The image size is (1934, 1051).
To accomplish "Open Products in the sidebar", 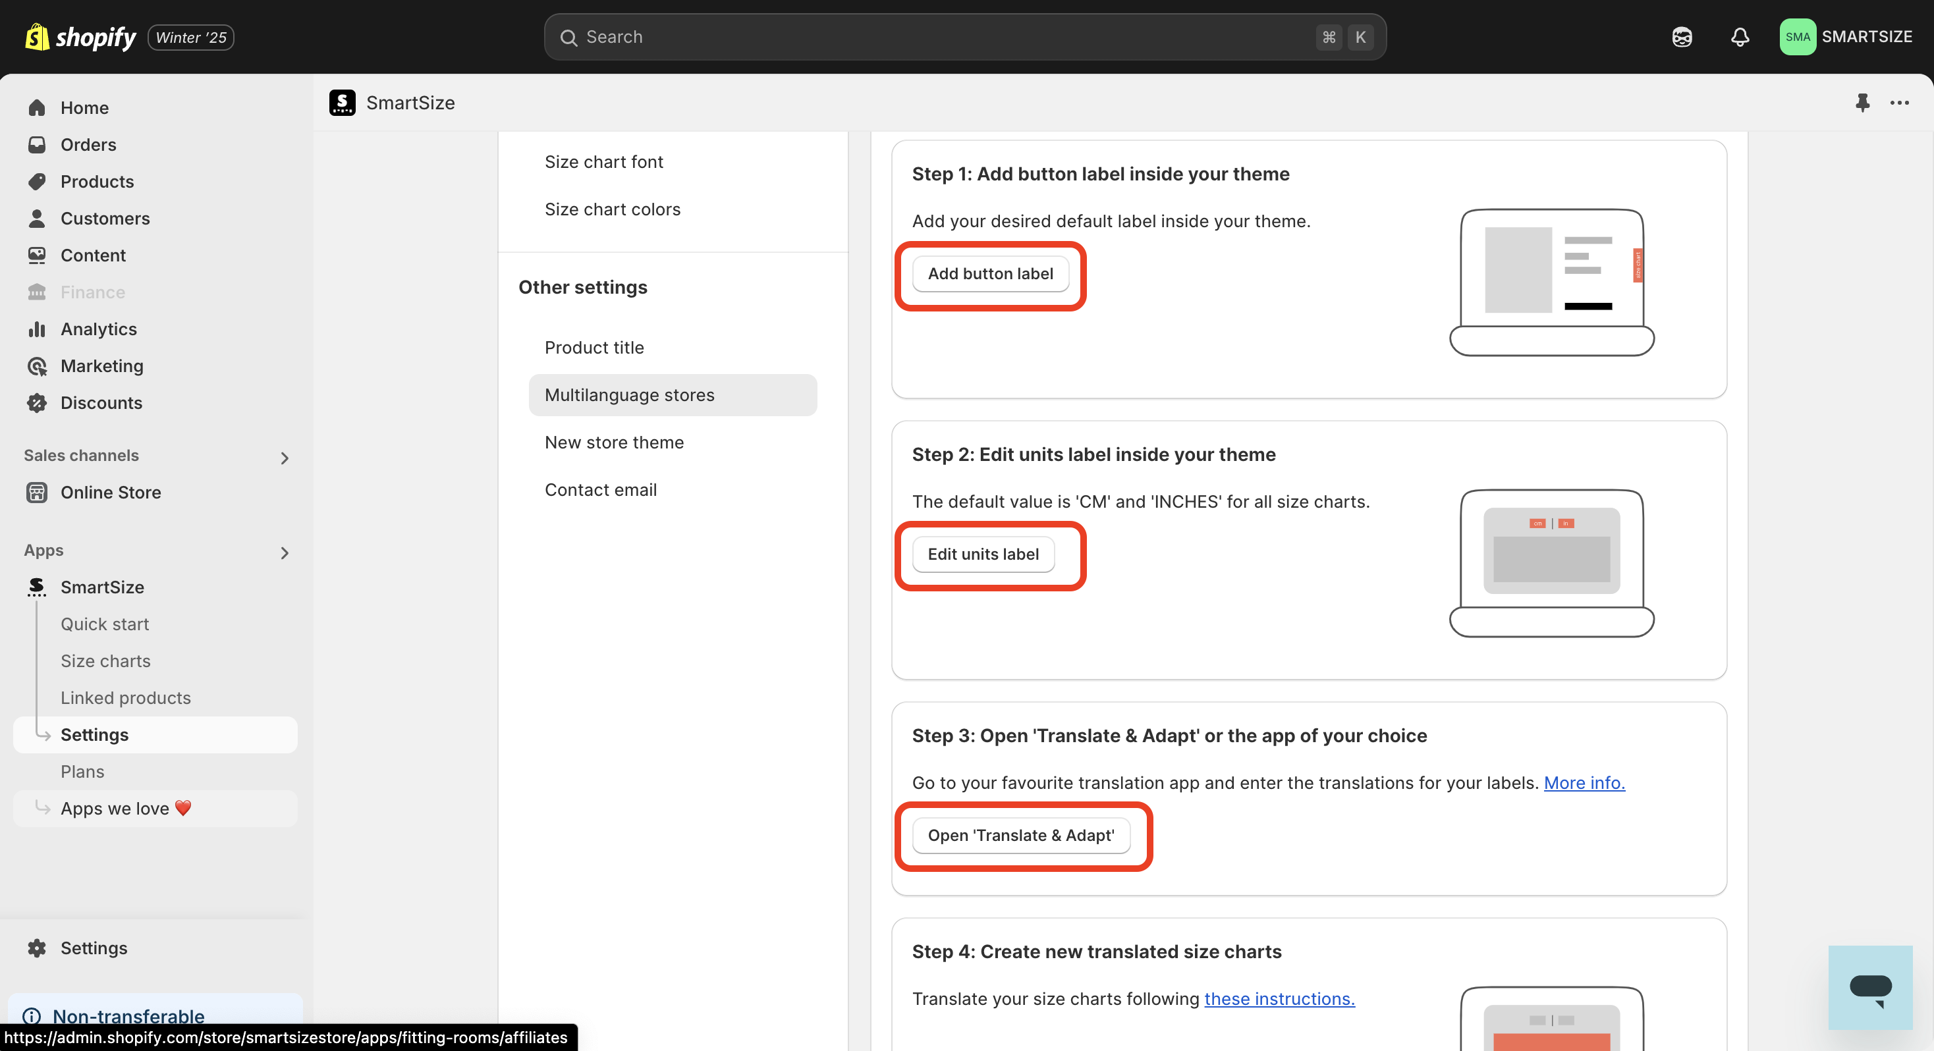I will [97, 181].
